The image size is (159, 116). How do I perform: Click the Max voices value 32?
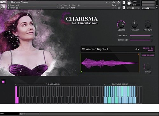coord(79,5)
